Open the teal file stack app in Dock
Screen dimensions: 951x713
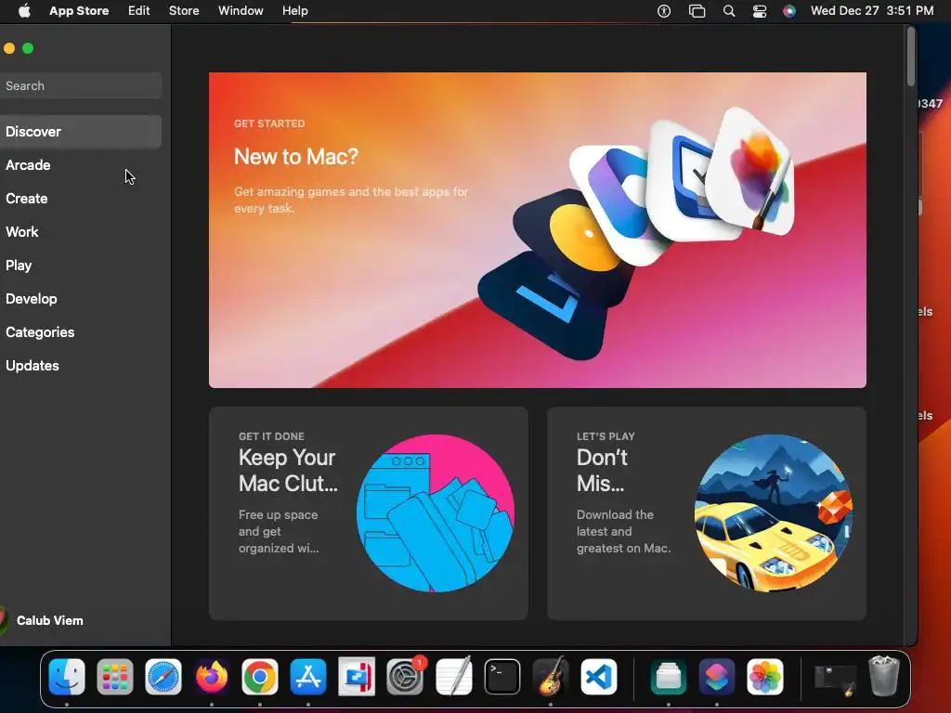tap(669, 677)
